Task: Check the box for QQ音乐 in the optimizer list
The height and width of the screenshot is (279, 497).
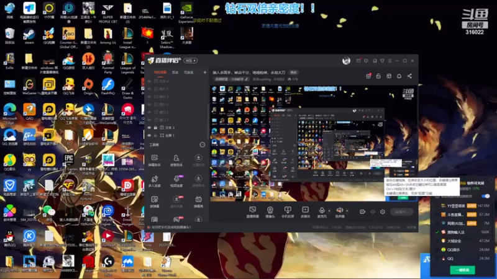Action: 437,250
